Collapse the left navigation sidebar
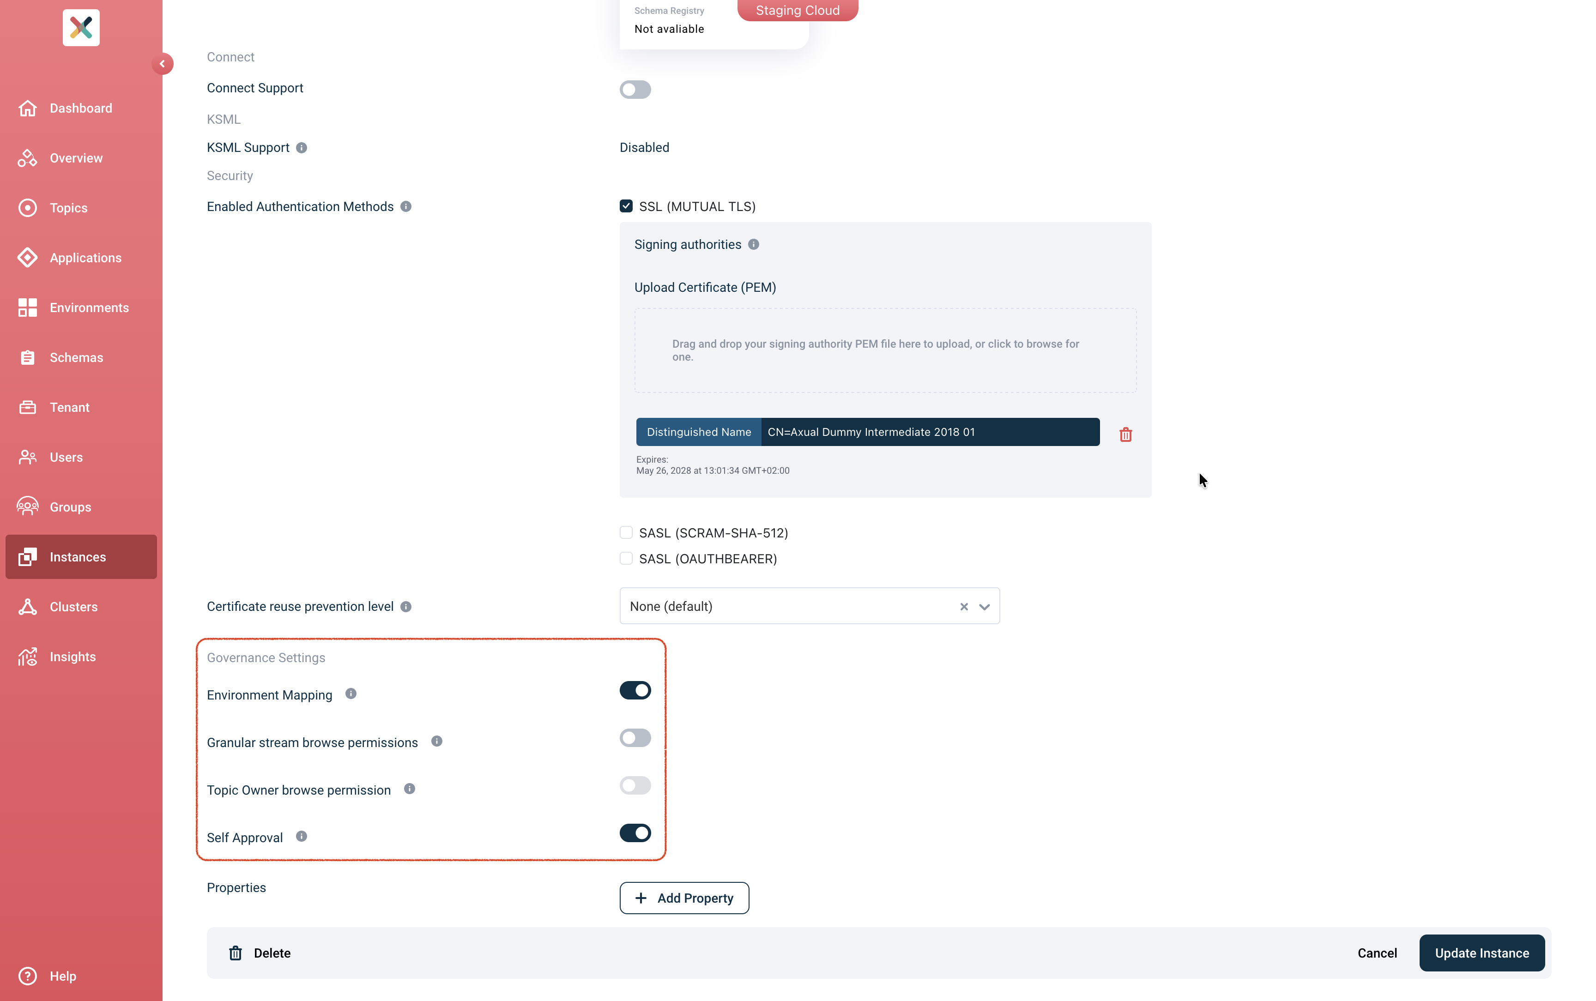 point(162,64)
